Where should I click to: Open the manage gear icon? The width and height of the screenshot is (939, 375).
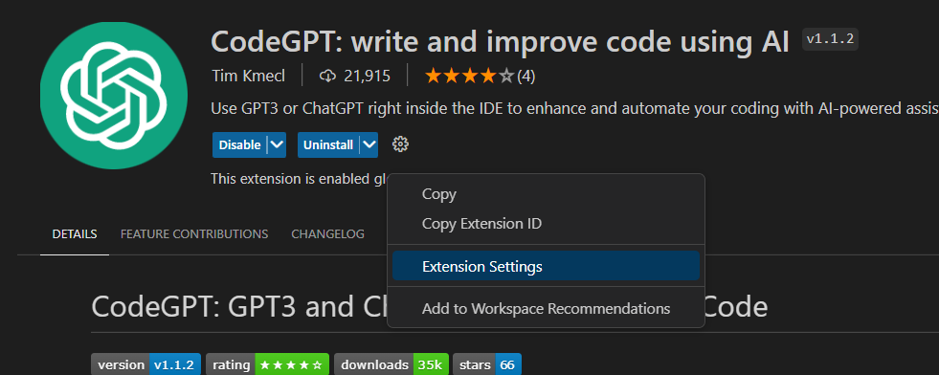click(x=400, y=144)
